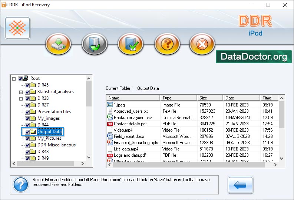294x200 pixels.
Task: Click the 1.jpeg image file icon
Action: (x=110, y=105)
